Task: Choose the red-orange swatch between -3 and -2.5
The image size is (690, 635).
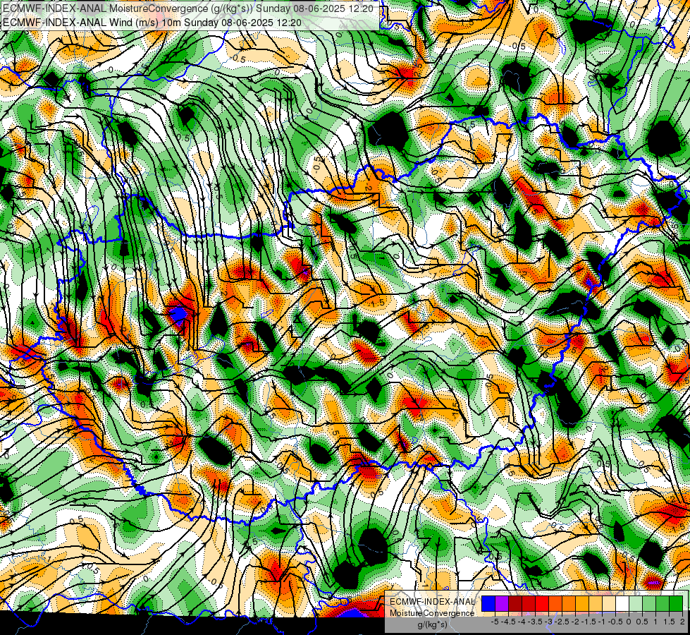Action: point(555,604)
